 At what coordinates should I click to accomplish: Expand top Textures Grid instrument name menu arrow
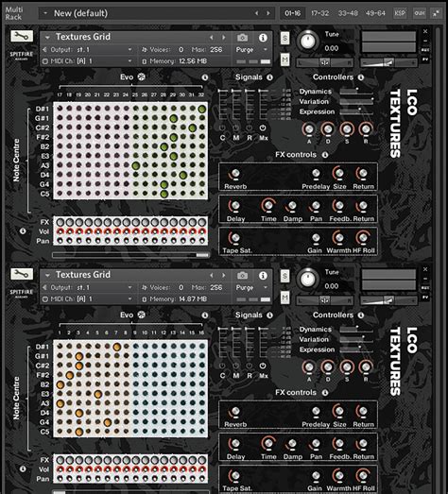tap(47, 38)
